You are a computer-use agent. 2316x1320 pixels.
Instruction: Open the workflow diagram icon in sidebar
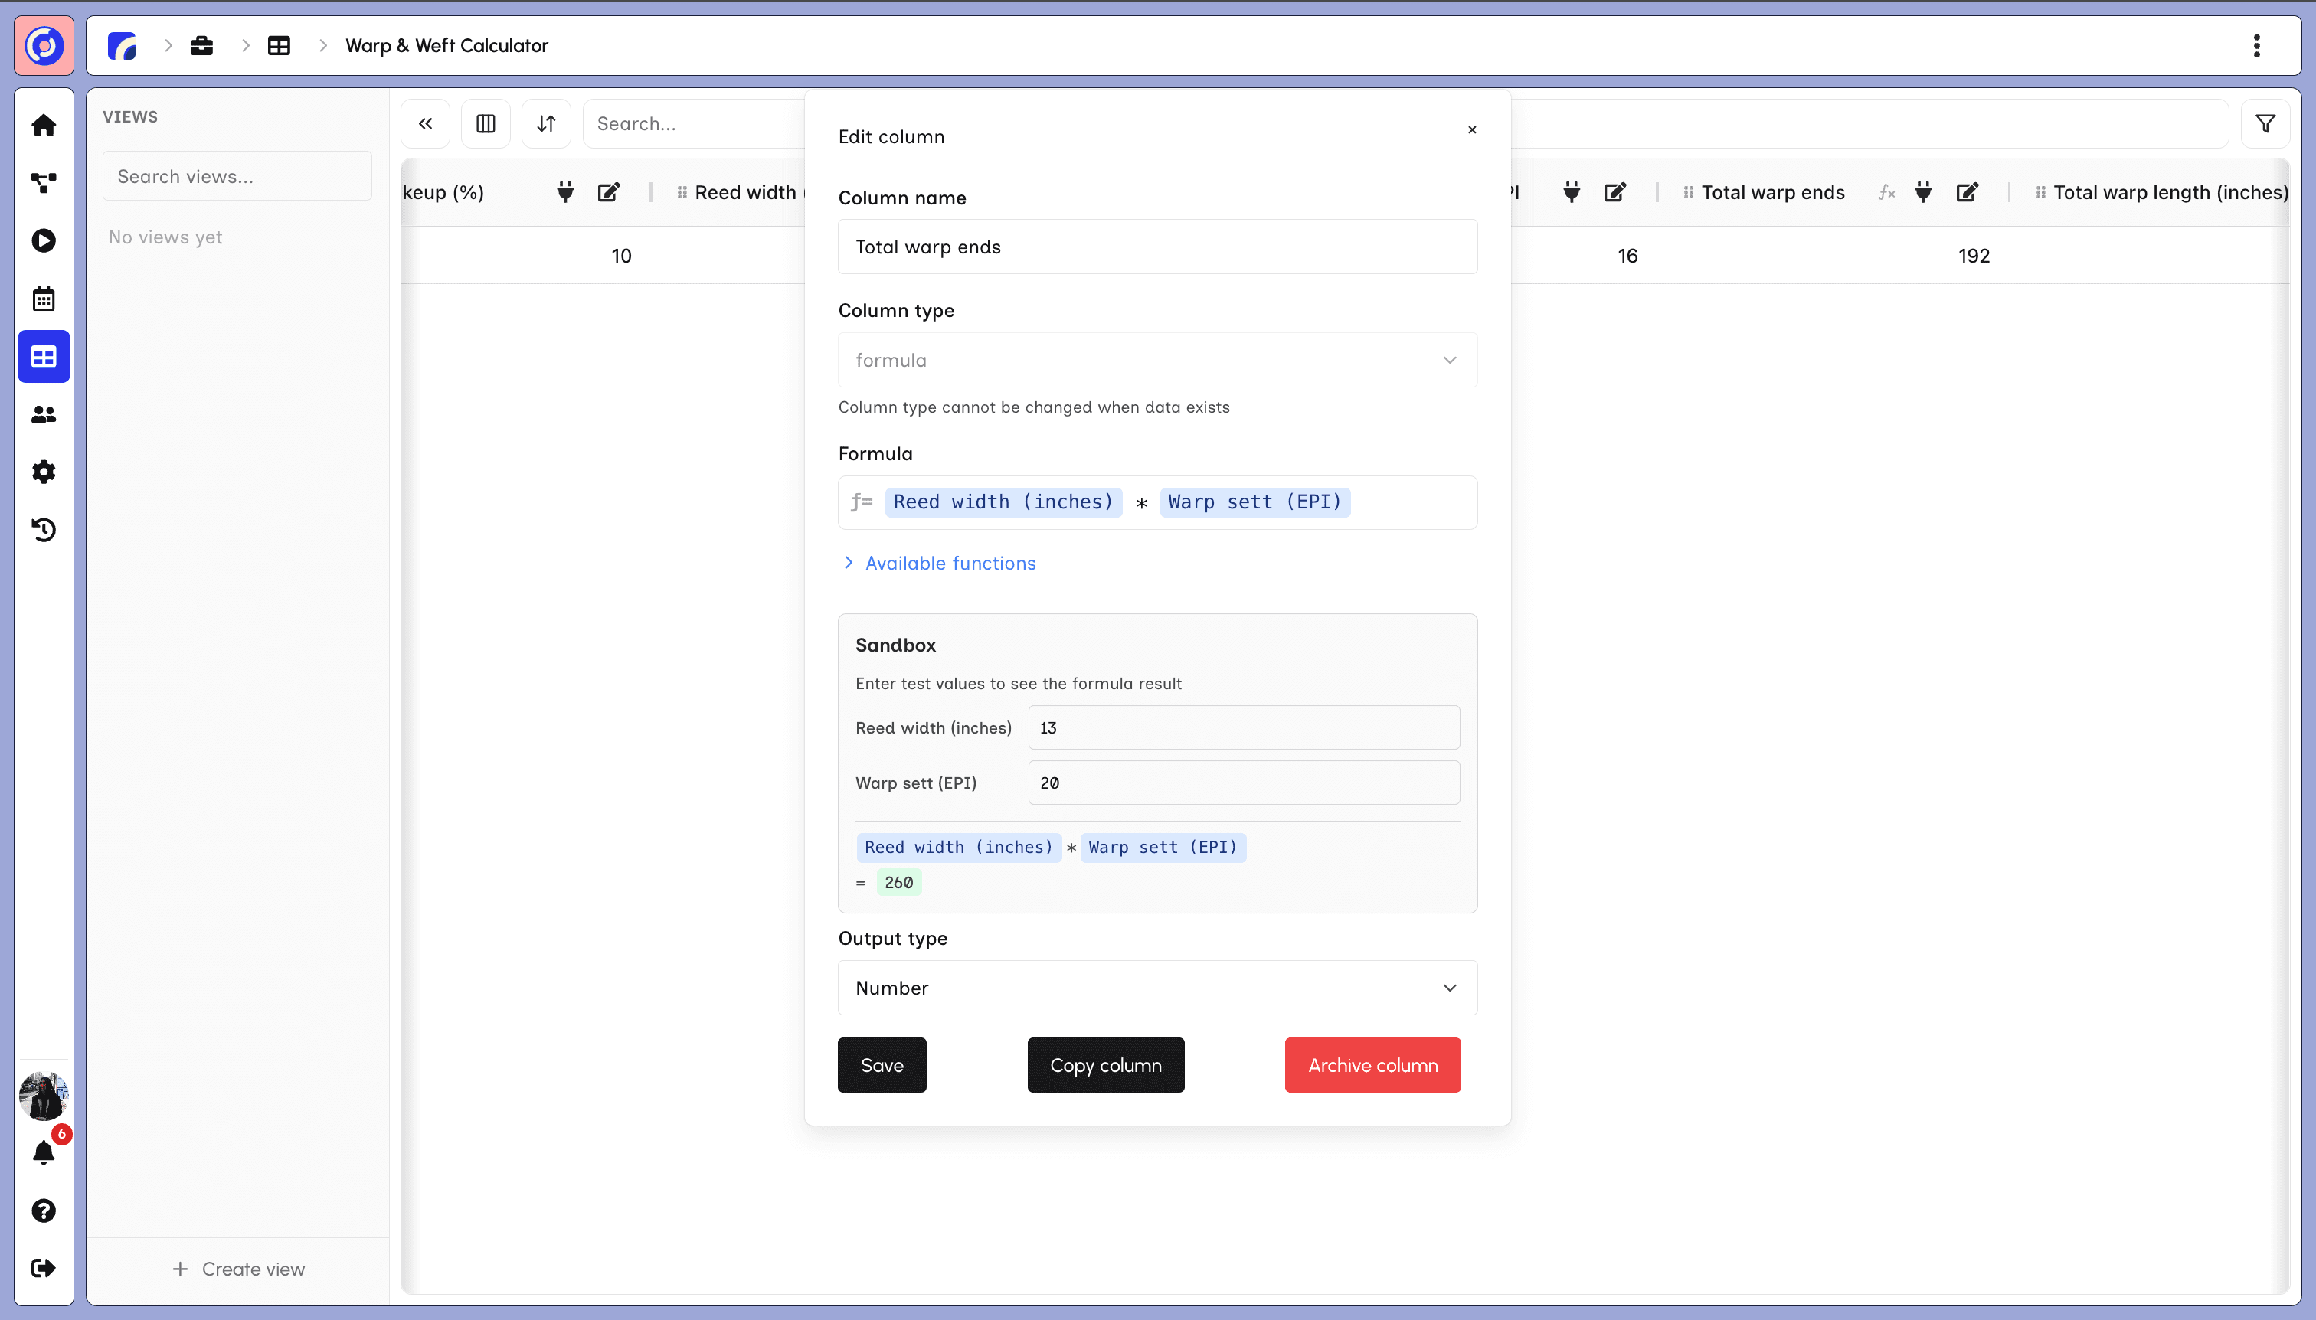44,183
